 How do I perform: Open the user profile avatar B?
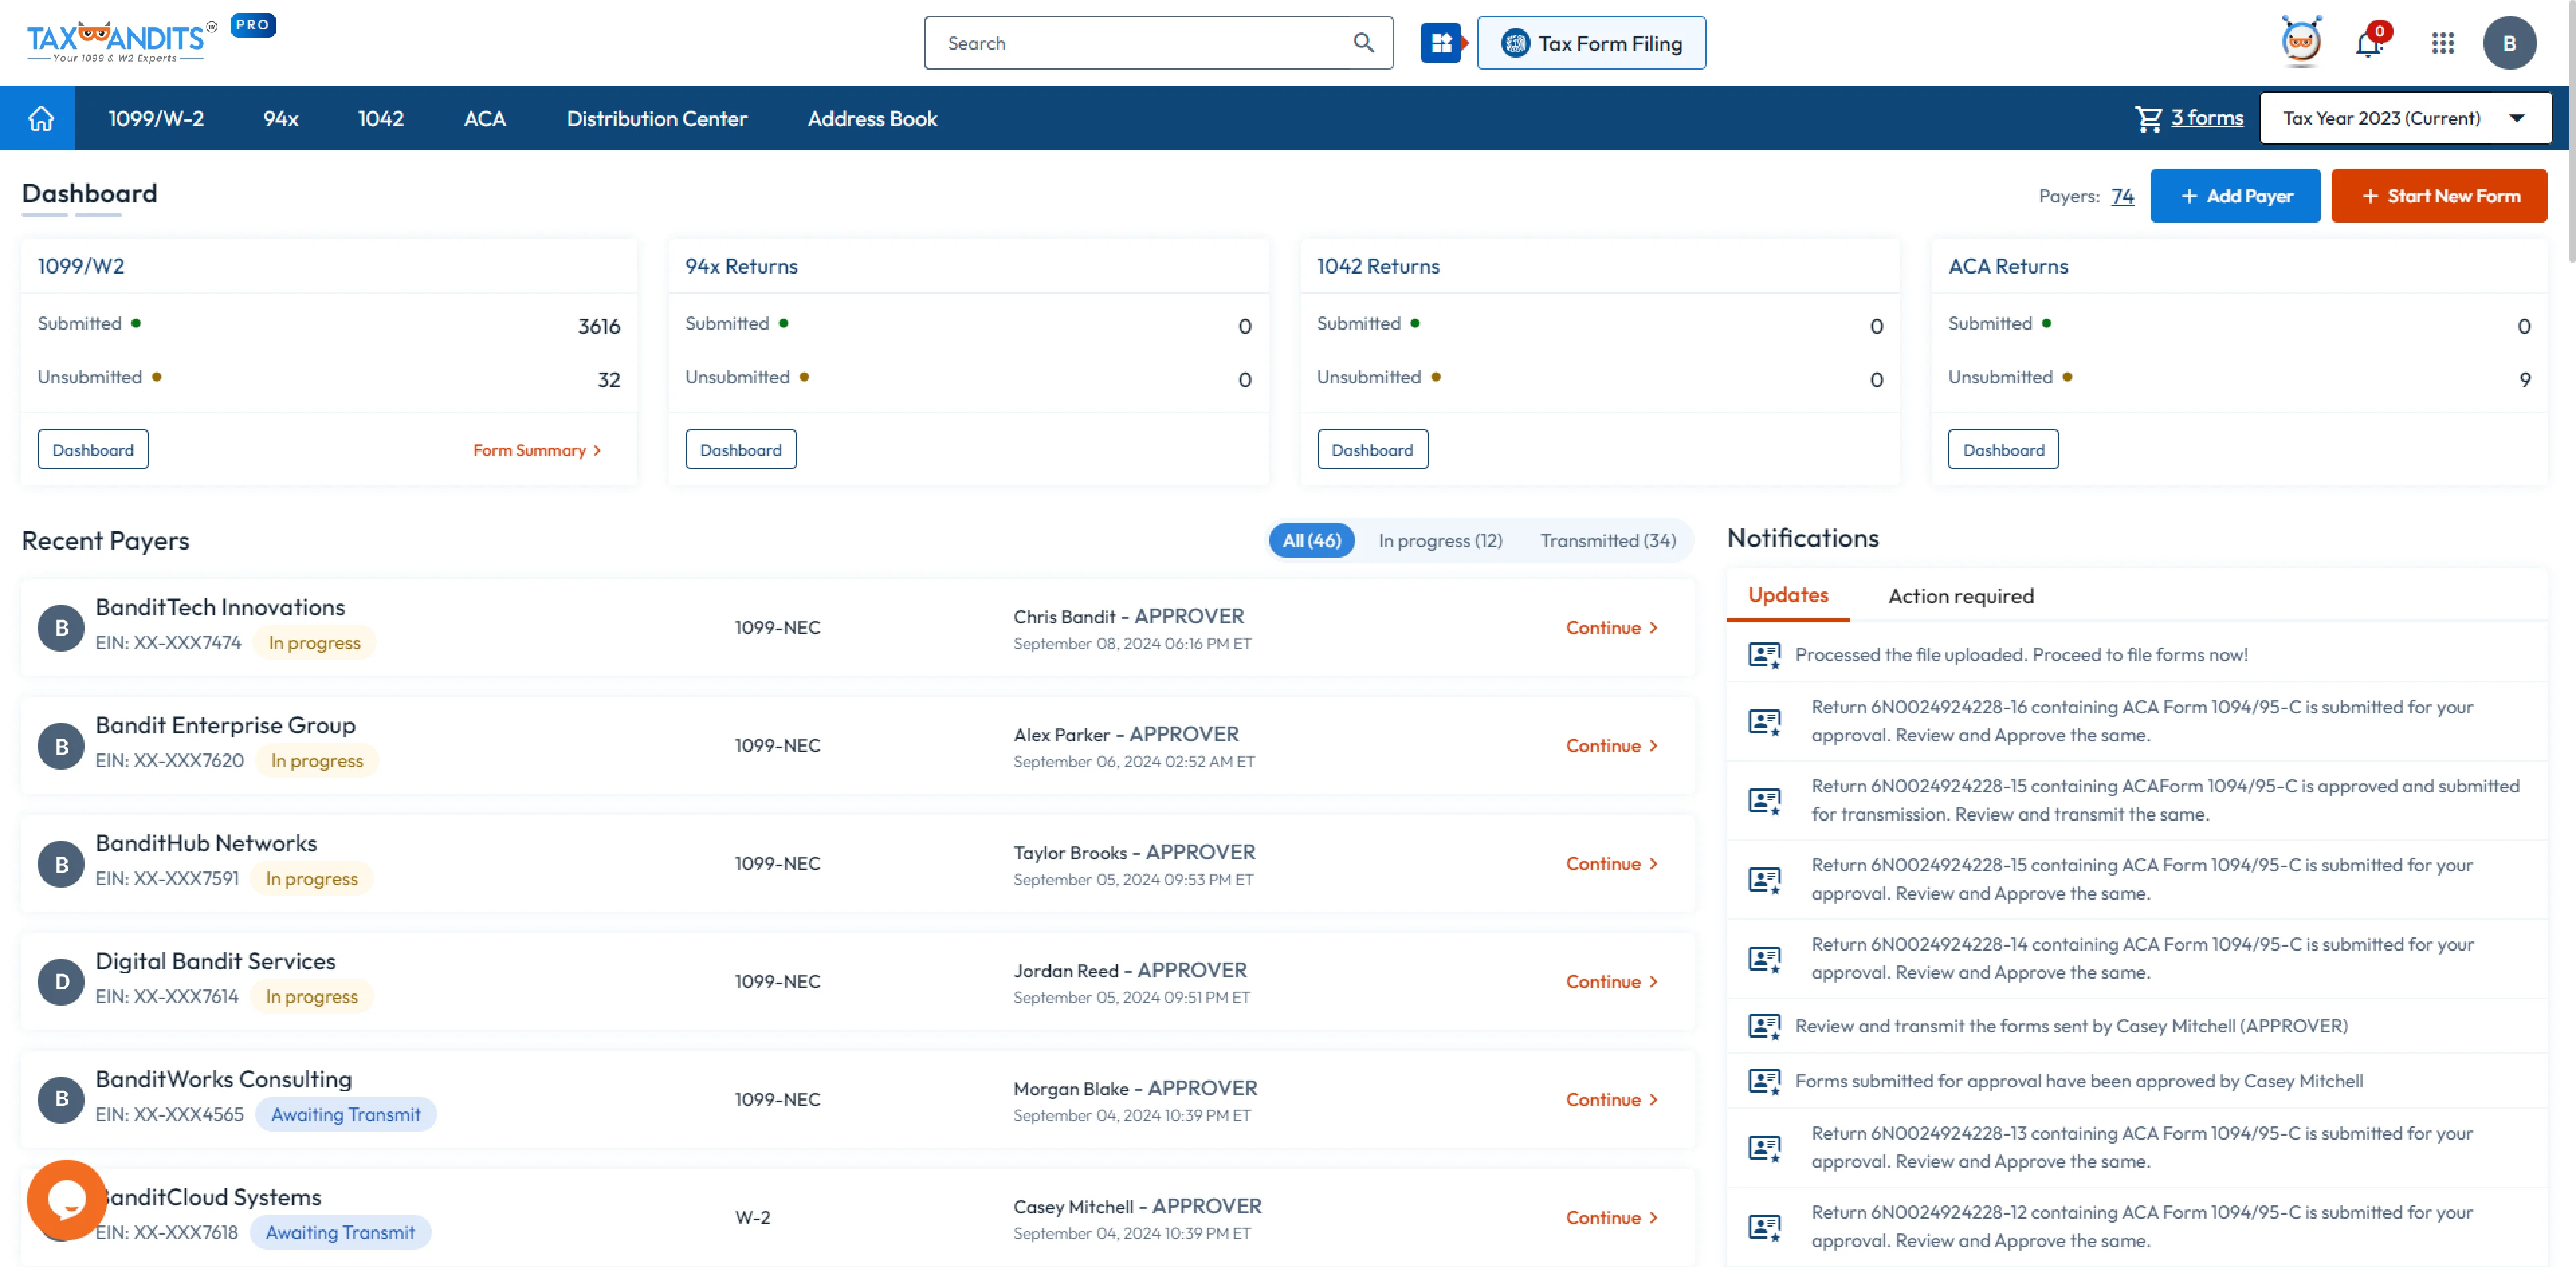click(x=2509, y=43)
